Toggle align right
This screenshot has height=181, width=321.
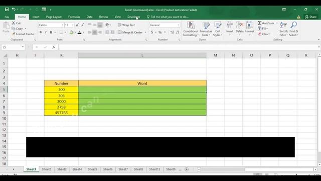(100, 32)
